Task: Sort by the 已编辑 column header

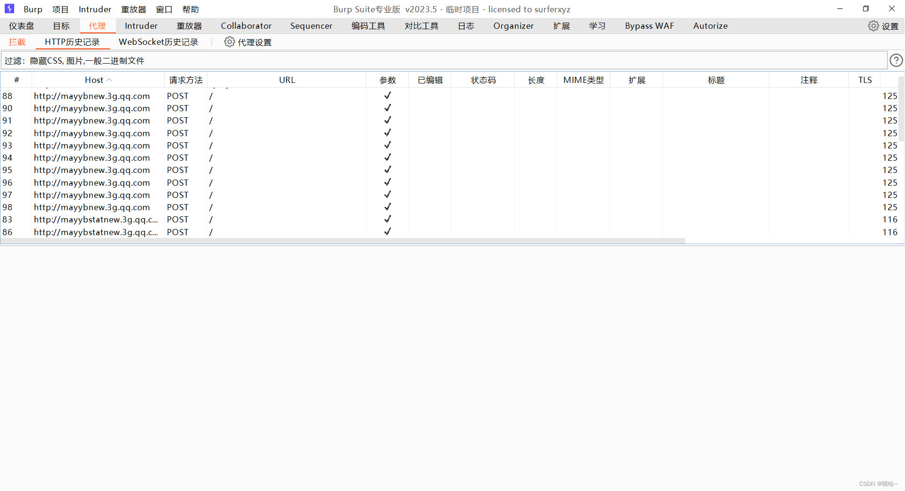Action: coord(430,80)
